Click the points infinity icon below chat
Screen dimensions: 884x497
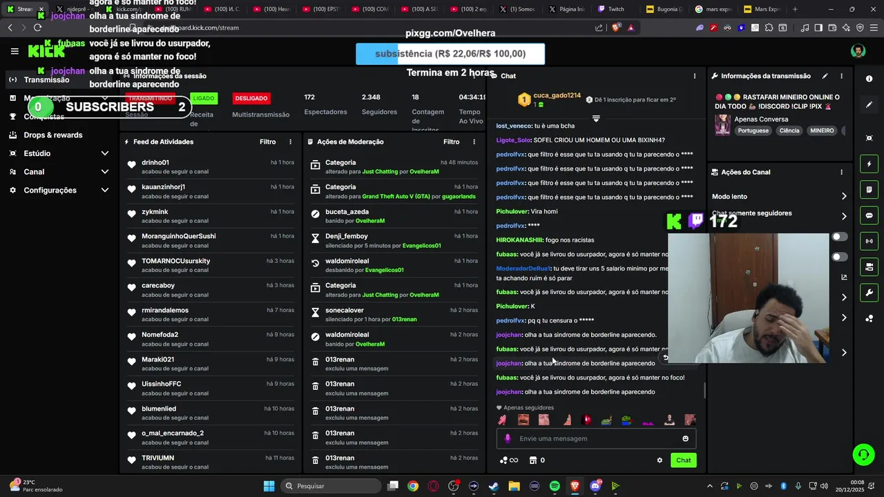(509, 460)
